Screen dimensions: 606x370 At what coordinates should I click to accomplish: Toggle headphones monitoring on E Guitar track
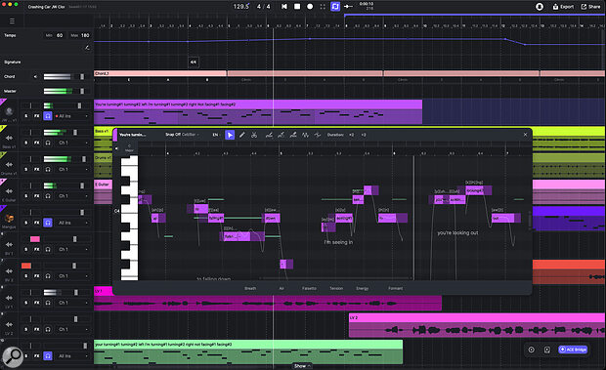pos(48,195)
